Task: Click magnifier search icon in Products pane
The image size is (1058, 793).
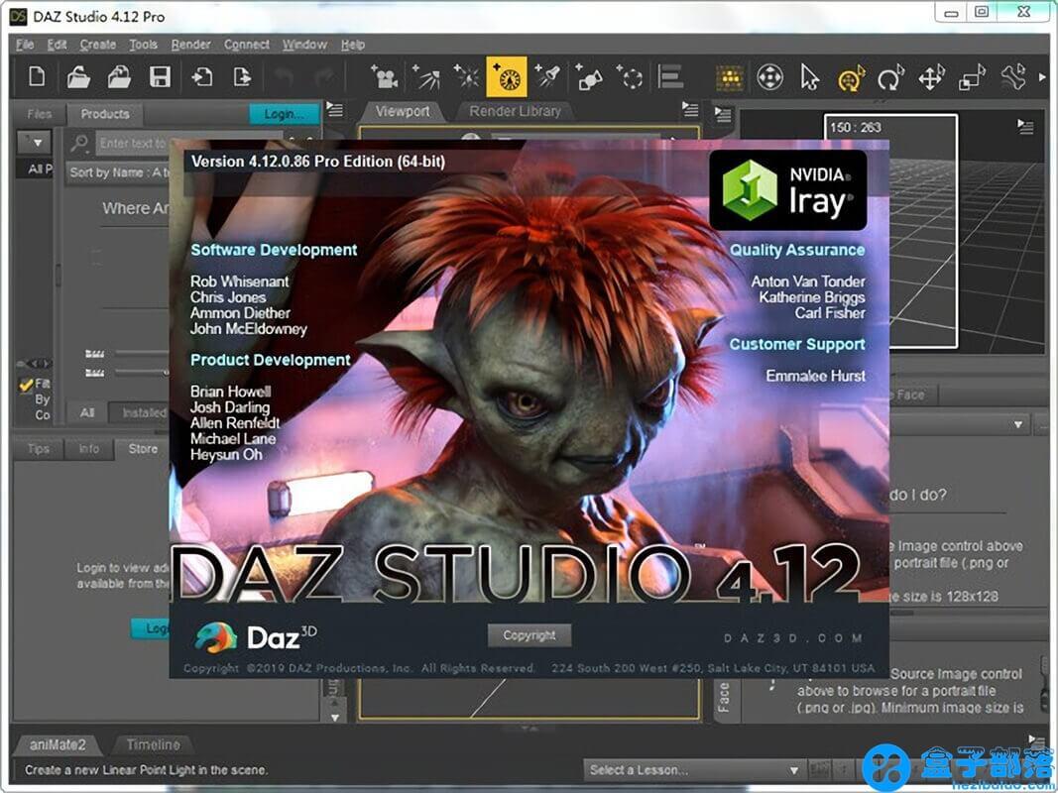Action: (80, 143)
